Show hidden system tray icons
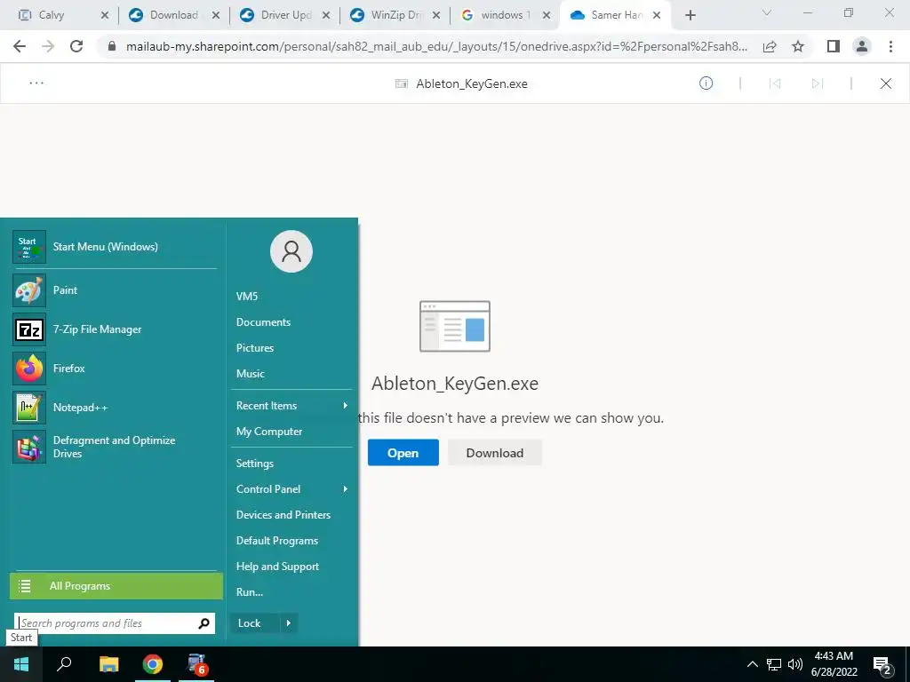Image resolution: width=910 pixels, height=682 pixels. coord(752,664)
